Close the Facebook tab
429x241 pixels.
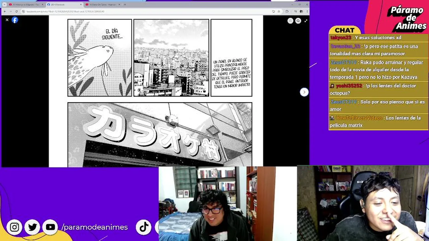click(81, 4)
